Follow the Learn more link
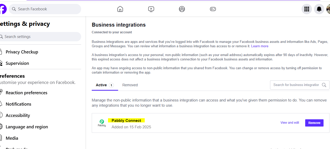This screenshot has height=149, width=330. (260, 46)
